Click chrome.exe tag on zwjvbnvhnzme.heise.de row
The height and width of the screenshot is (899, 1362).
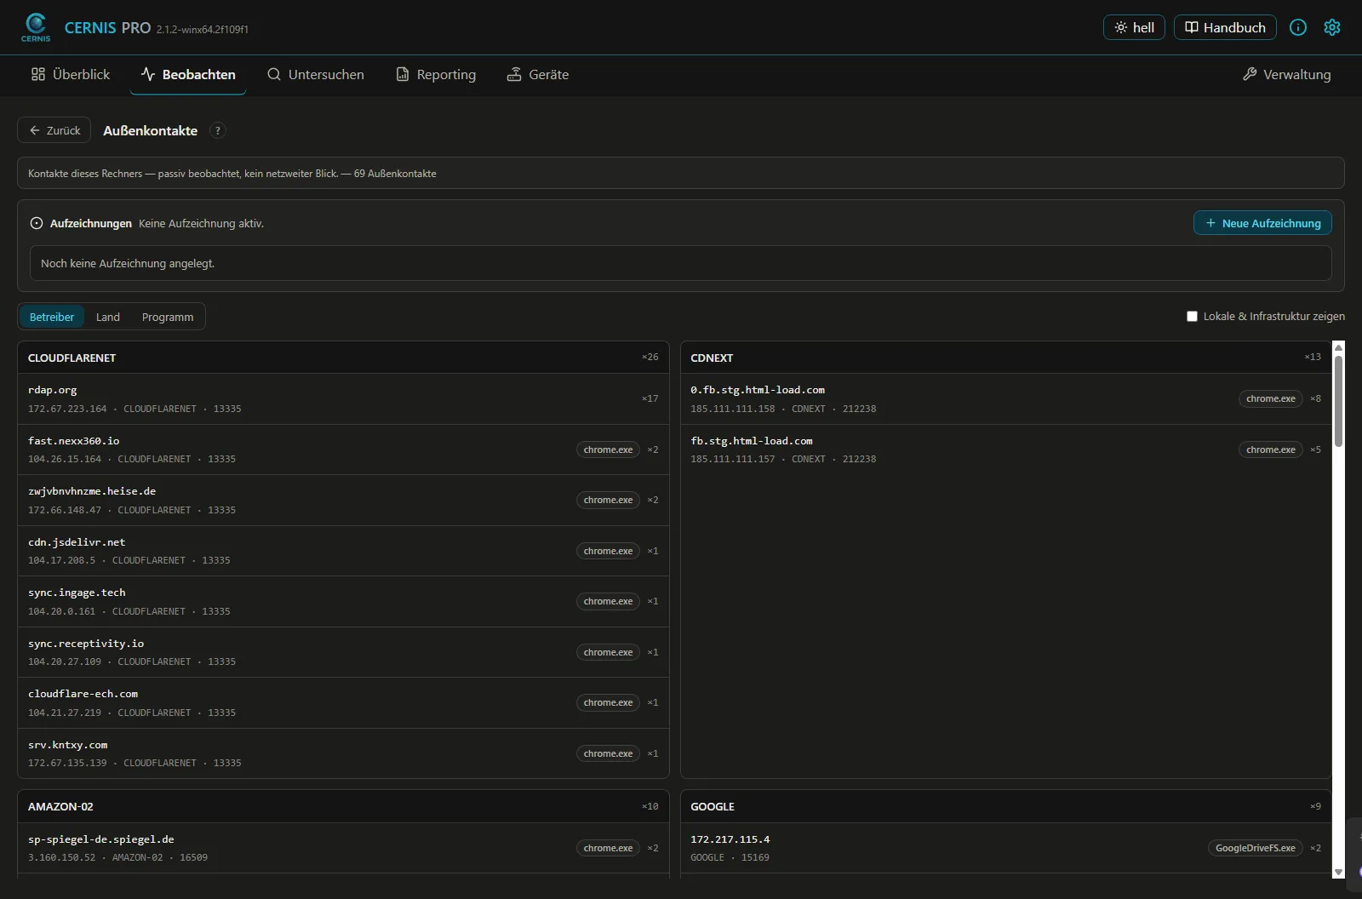[608, 500]
